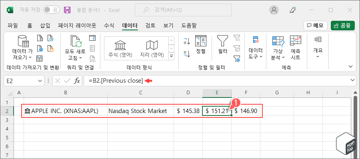Click the stock icon in APPLE INC. cell
The width and height of the screenshot is (360, 159).
click(x=27, y=111)
